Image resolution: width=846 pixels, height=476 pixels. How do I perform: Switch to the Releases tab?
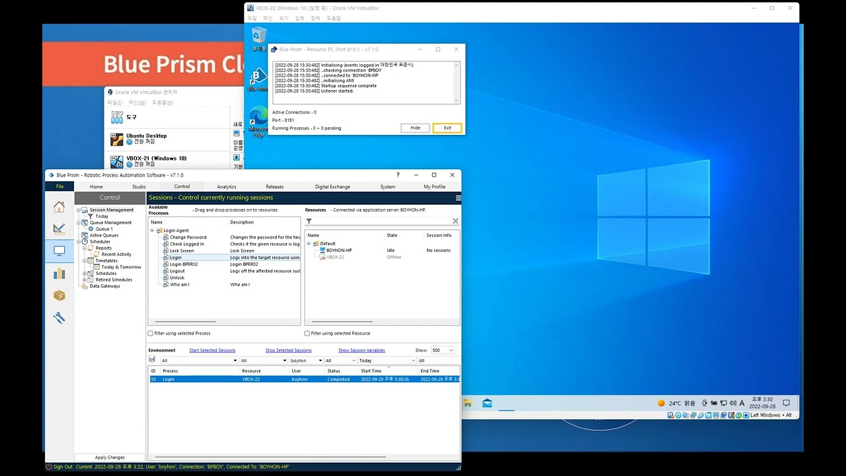pyautogui.click(x=274, y=186)
